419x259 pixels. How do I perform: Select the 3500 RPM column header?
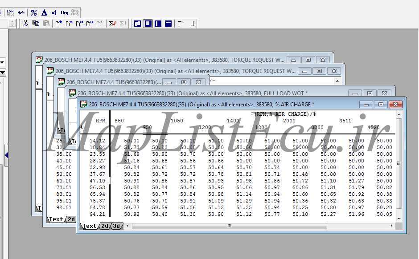pos(345,121)
